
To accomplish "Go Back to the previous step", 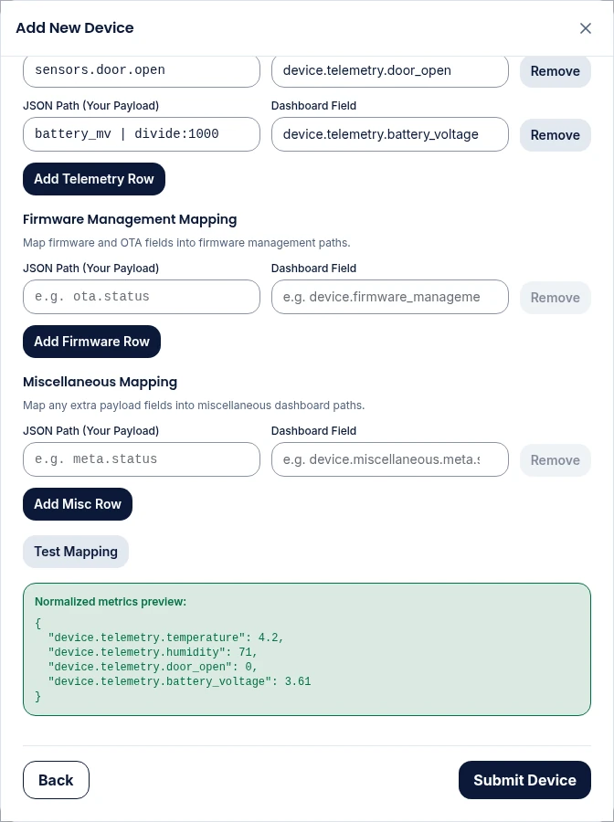I will [56, 780].
